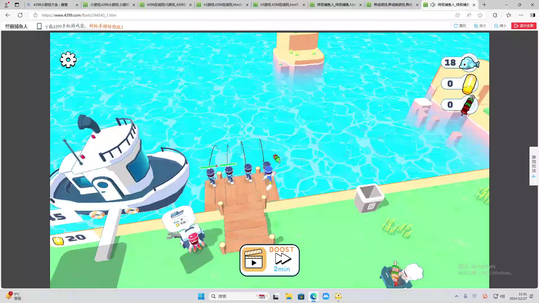
Task: Zoom in with the 放大 button
Action: point(480,26)
